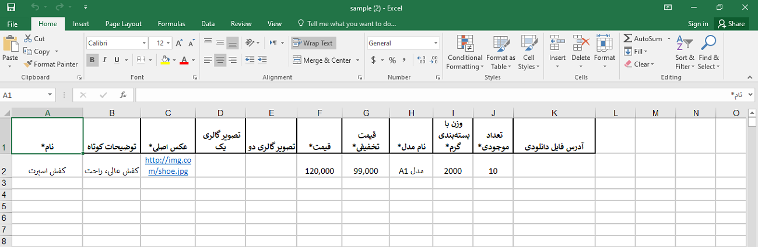Click the Decrease Indent icon
Screen dimensions: 758x247
click(250, 60)
